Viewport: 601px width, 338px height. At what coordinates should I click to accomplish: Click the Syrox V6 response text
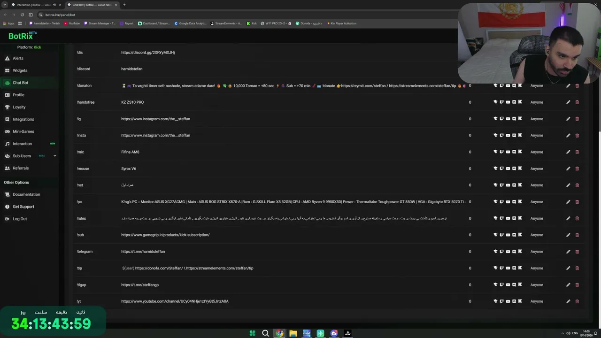pos(129,169)
